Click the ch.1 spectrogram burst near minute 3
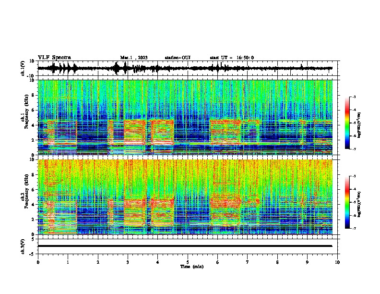 coord(135,132)
